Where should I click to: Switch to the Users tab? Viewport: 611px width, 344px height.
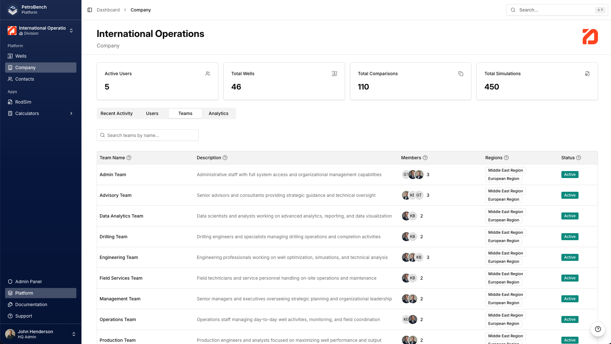pyautogui.click(x=152, y=113)
